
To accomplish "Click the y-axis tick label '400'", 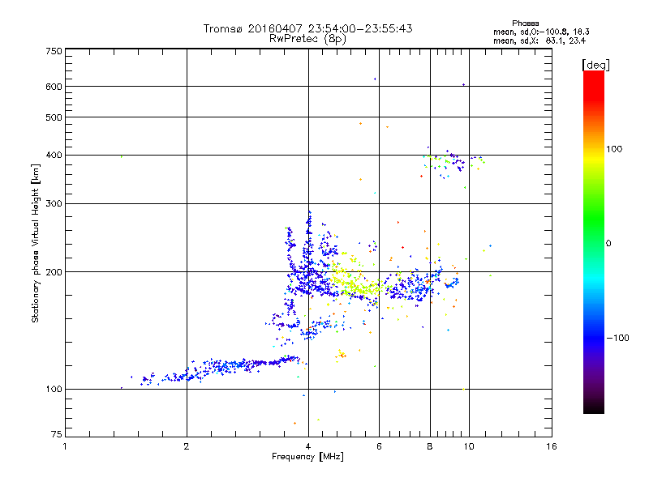I will (54, 155).
